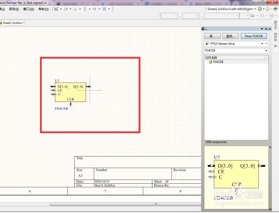The height and width of the screenshot is (213, 279).
Task: Click the 库... Libraries button
Action: [212, 36]
